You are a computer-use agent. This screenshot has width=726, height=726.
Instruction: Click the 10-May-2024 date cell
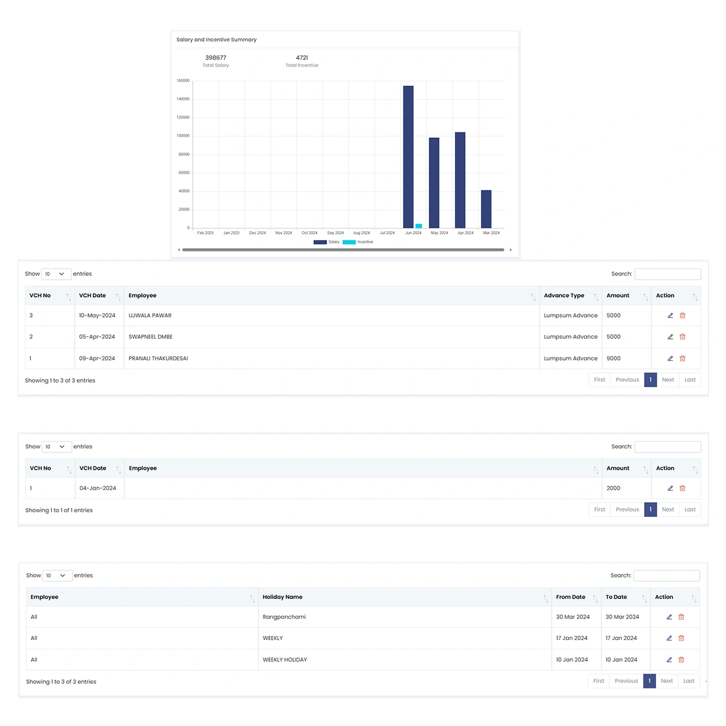[x=99, y=315]
